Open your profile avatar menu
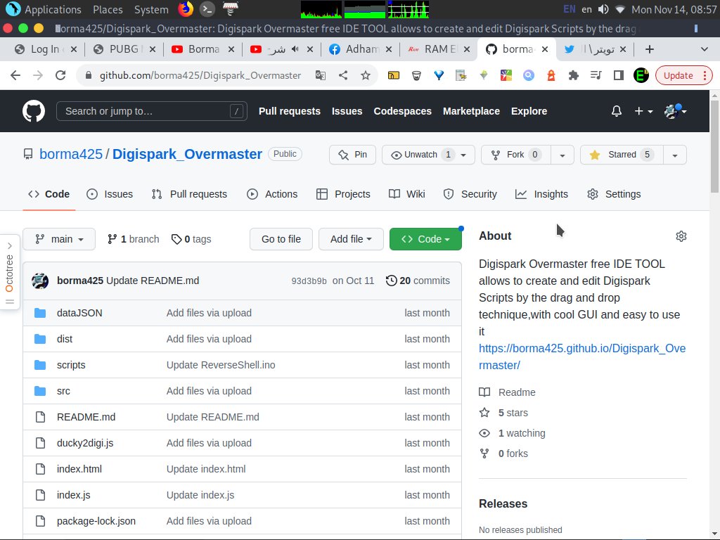The height and width of the screenshot is (540, 720). click(671, 111)
